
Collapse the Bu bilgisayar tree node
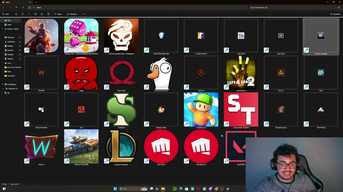coord(2,84)
